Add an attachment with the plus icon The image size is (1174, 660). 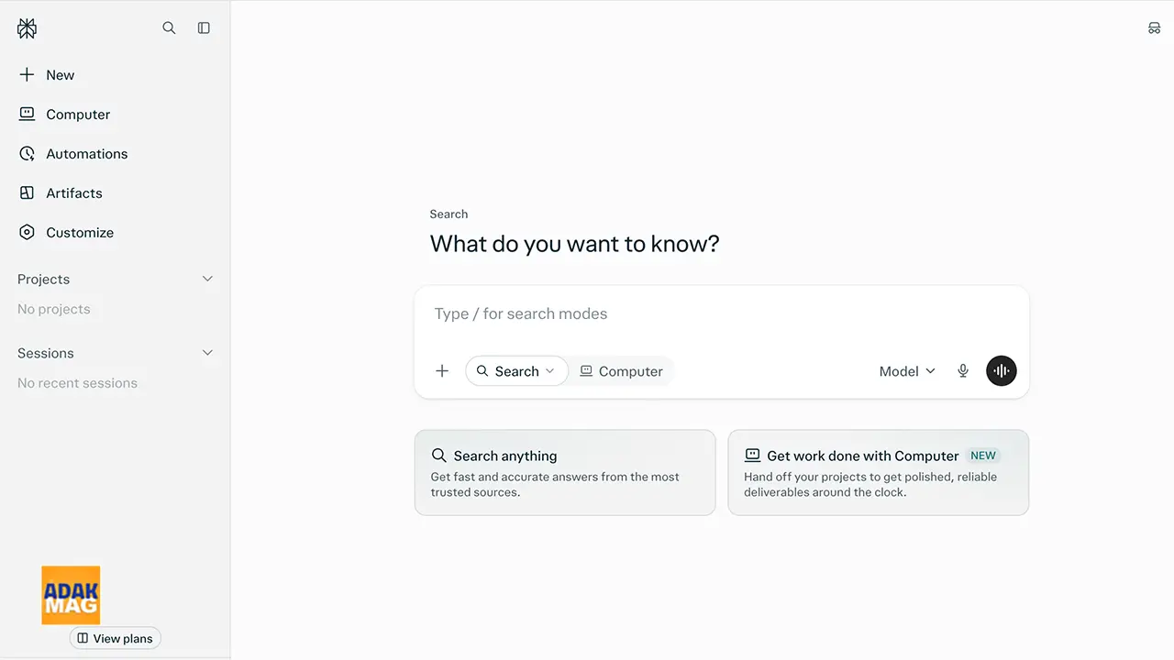point(442,371)
